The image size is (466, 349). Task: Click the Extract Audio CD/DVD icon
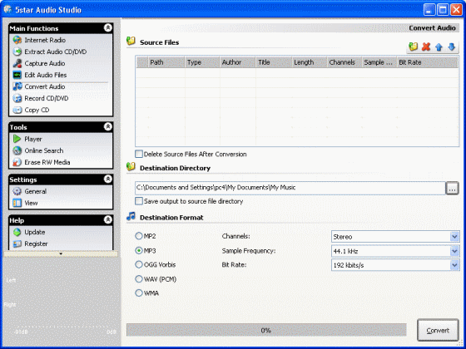point(17,52)
